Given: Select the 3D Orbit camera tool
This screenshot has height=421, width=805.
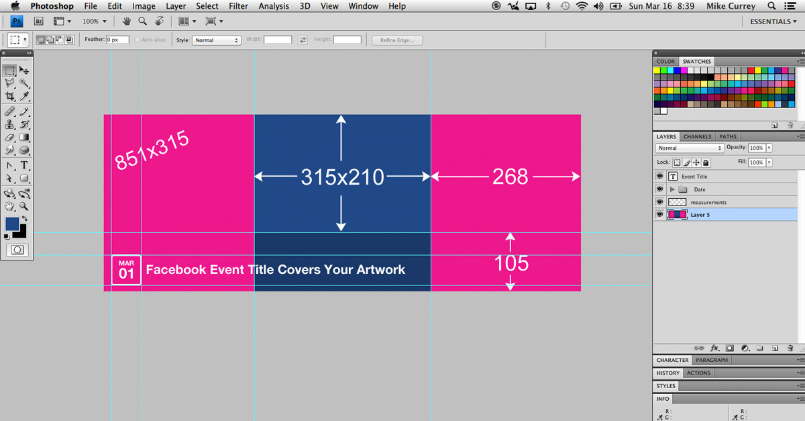Looking at the screenshot, I should pyautogui.click(x=24, y=194).
